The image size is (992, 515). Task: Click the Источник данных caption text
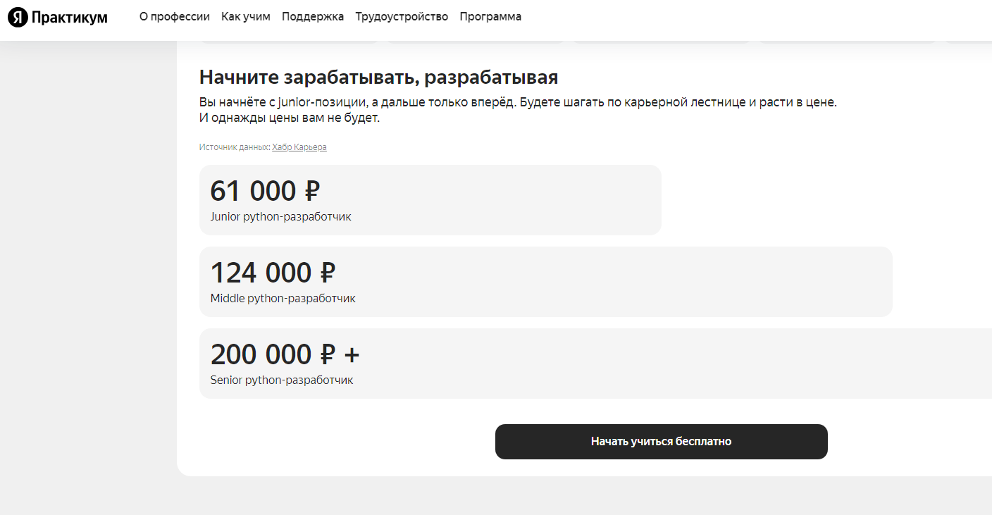pyautogui.click(x=235, y=147)
